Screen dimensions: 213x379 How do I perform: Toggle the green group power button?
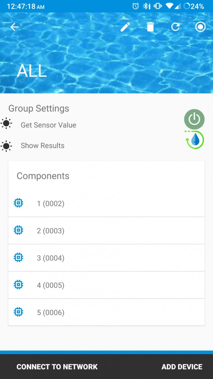click(x=194, y=119)
